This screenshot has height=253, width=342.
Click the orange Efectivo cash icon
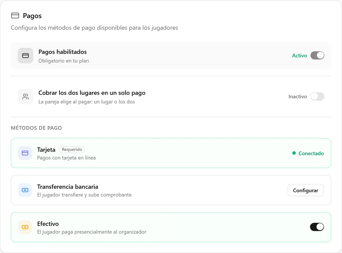click(x=25, y=227)
